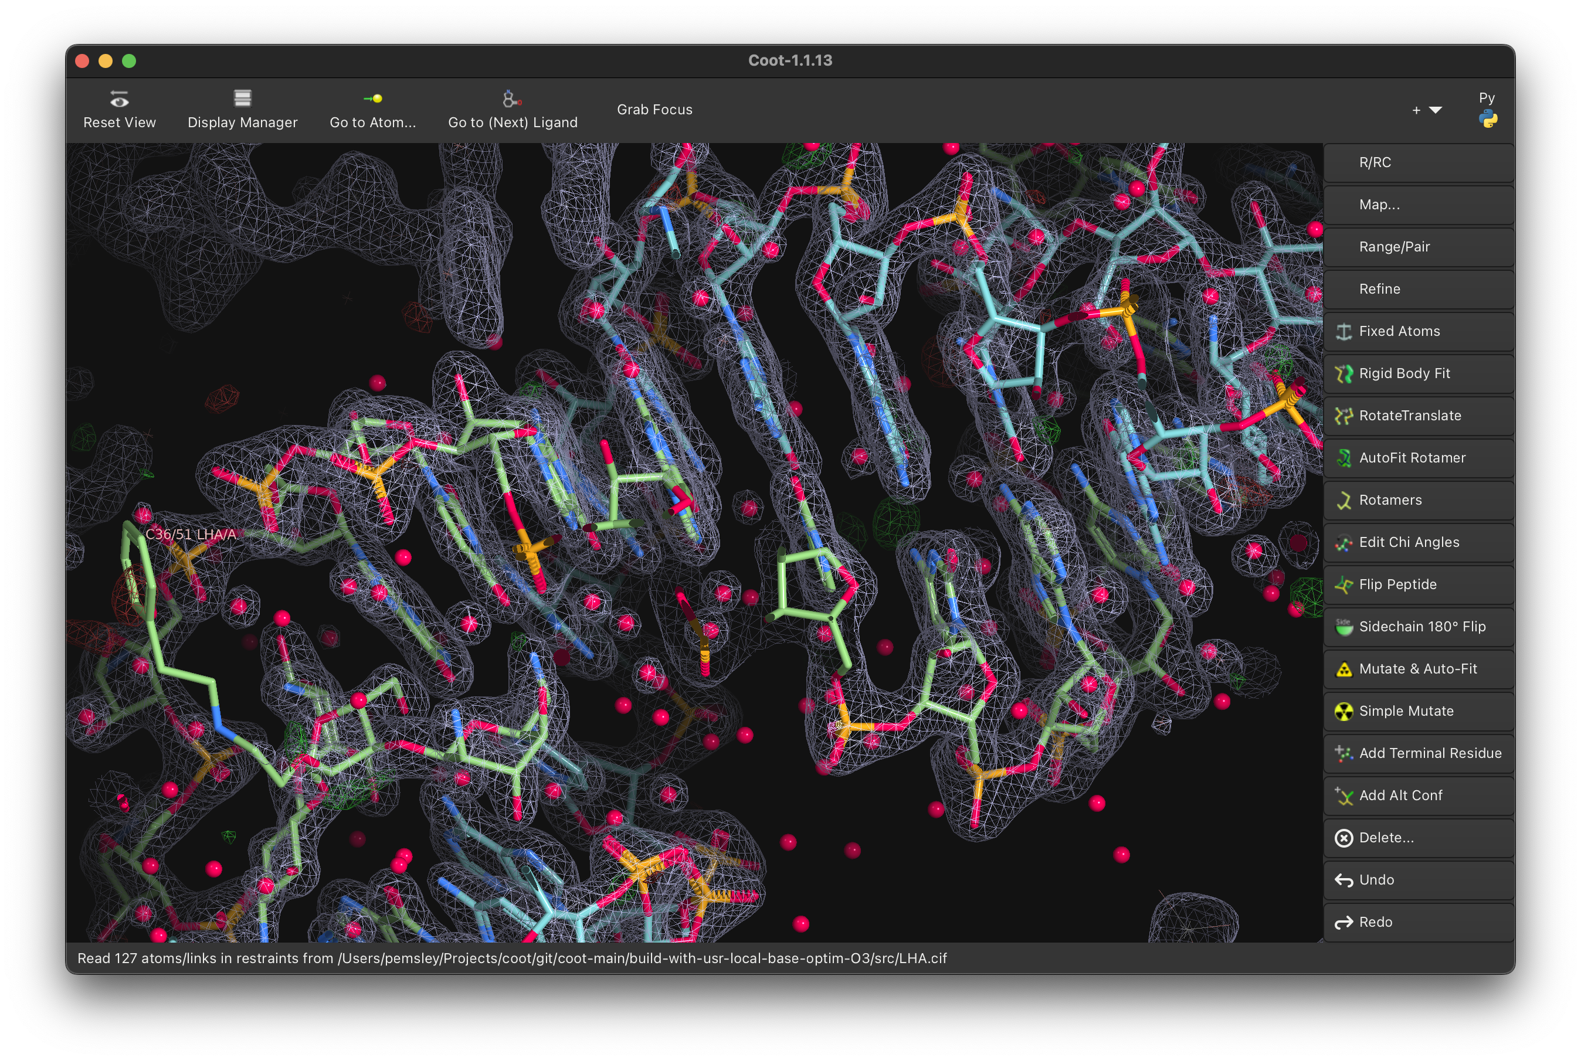1581x1061 pixels.
Task: Select the Rigid Body Fit tool
Action: point(1404,373)
